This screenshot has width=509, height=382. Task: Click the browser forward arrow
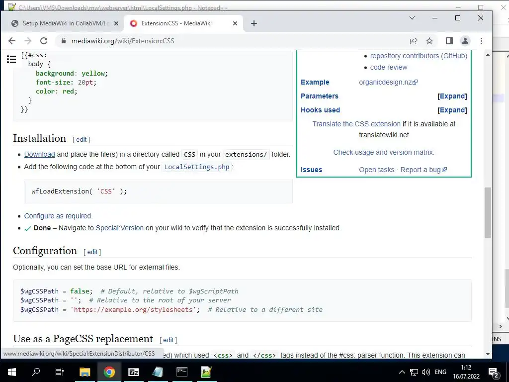[x=28, y=41]
